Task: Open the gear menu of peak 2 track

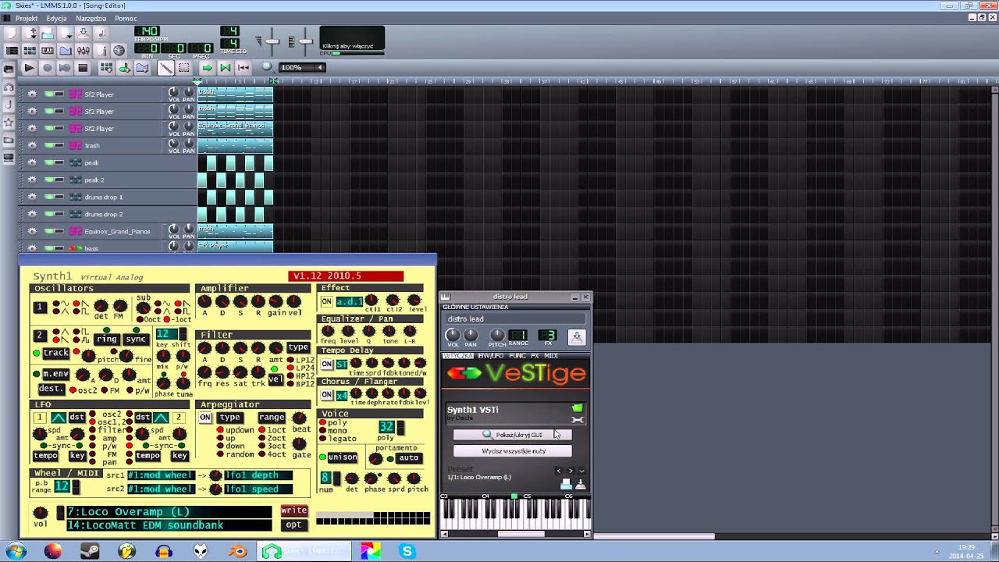Action: 32,180
